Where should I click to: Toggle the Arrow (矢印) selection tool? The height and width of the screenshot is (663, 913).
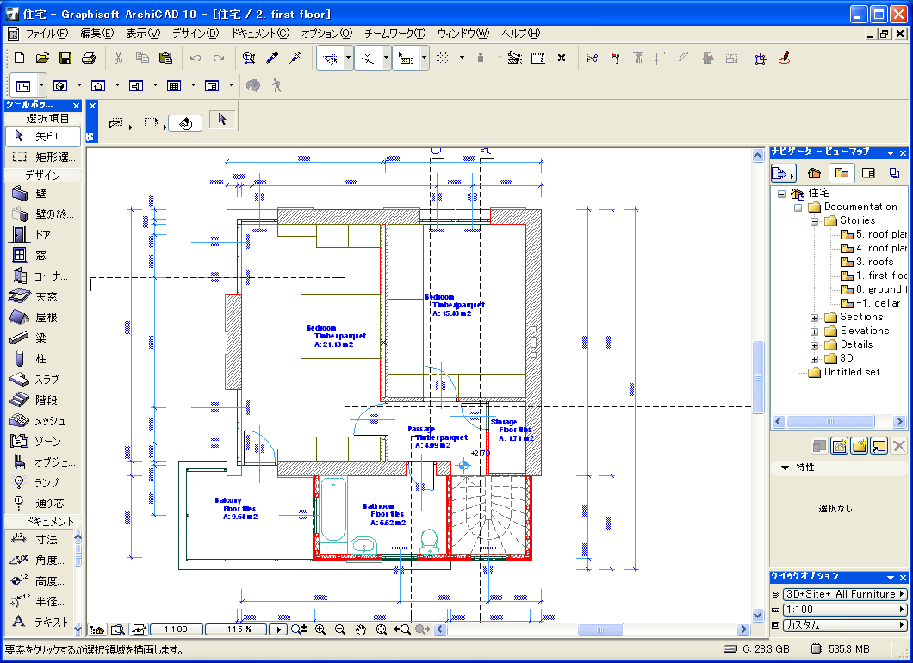pyautogui.click(x=41, y=136)
